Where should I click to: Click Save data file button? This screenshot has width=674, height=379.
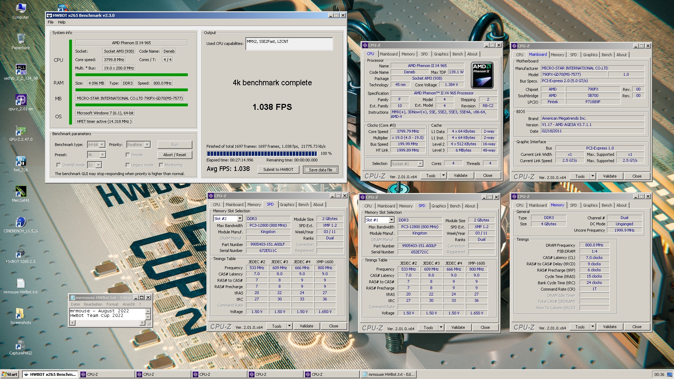pyautogui.click(x=321, y=170)
